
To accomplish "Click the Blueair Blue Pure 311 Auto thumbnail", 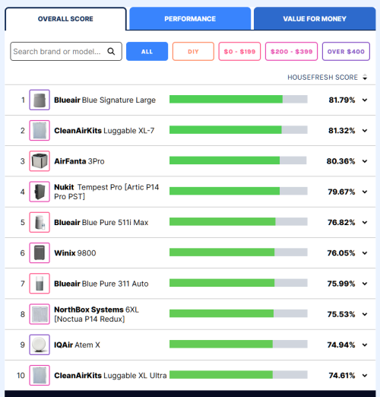I will coord(40,284).
